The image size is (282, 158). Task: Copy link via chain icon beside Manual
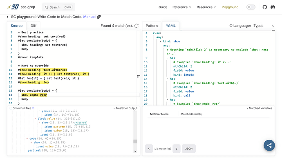(99, 17)
